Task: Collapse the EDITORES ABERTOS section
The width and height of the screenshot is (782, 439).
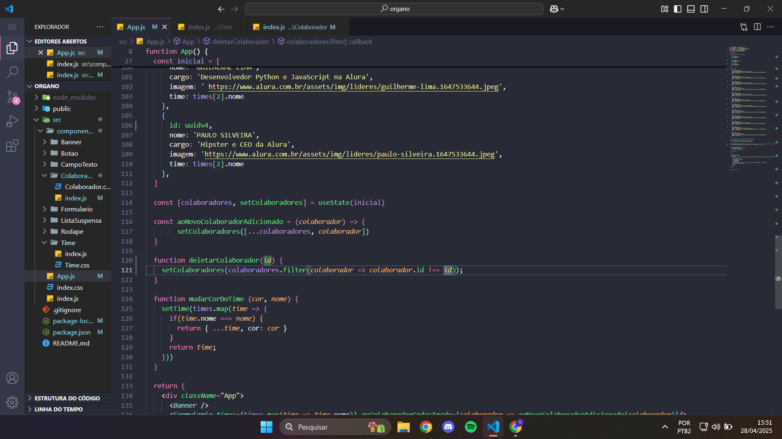Action: [68, 41]
